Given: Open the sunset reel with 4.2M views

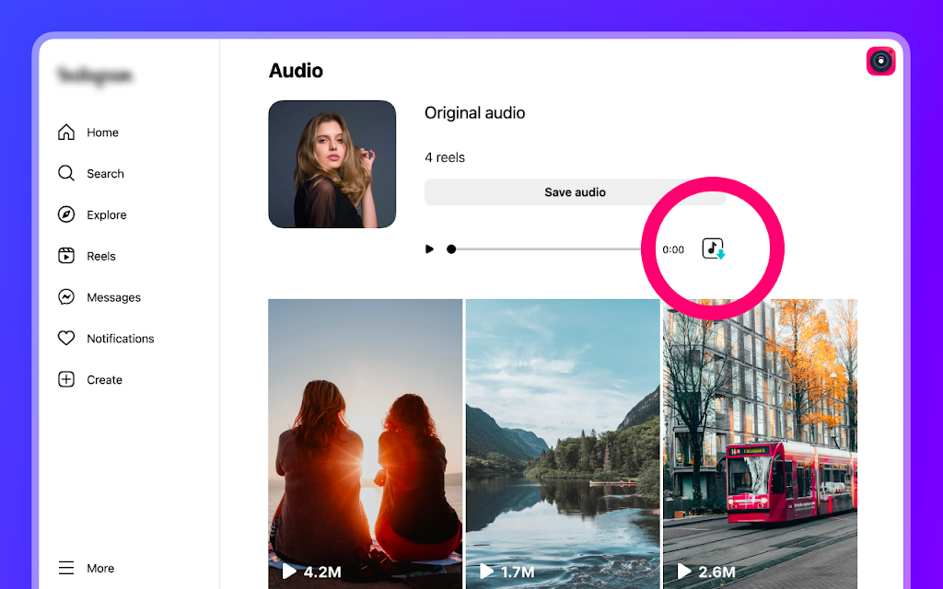Looking at the screenshot, I should coord(365,444).
